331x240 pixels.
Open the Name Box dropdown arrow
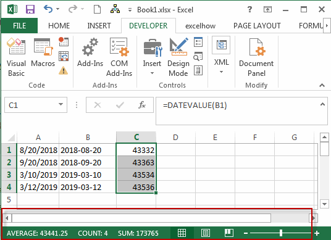click(61, 104)
